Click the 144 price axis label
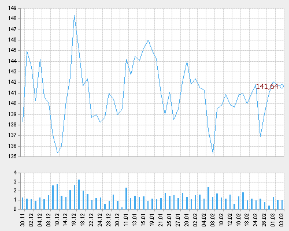This screenshot has width=289, height=231. point(12,61)
